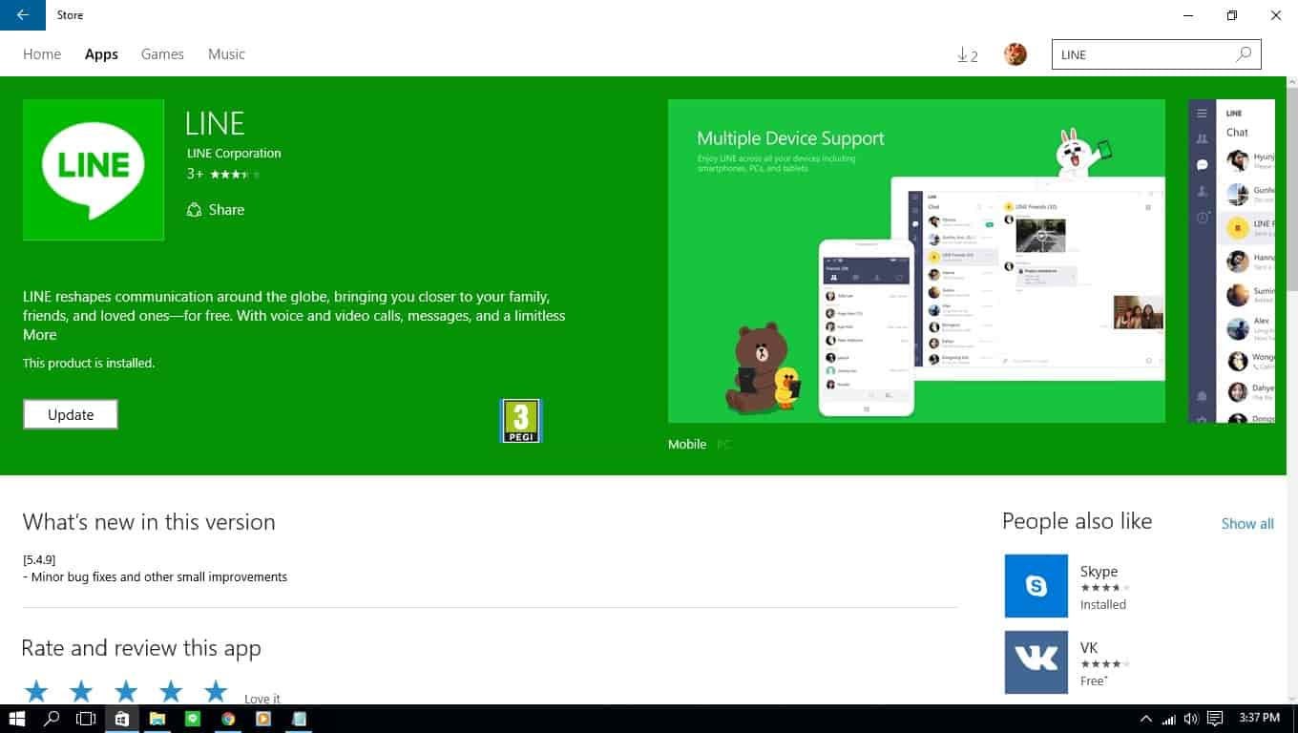This screenshot has height=733, width=1298.
Task: Click the 'People also like' heading
Action: (x=1077, y=521)
